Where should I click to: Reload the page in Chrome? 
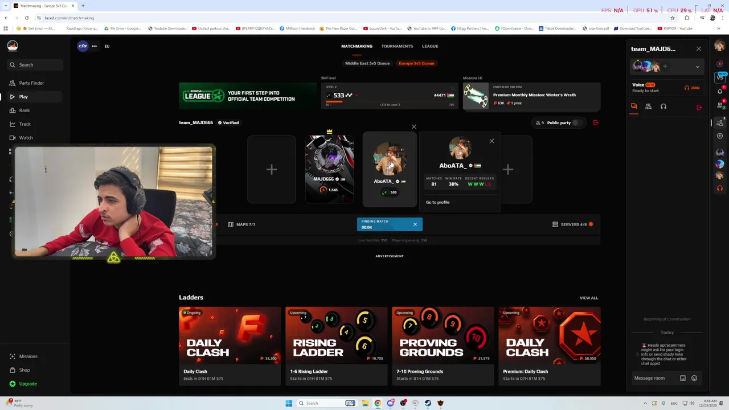pyautogui.click(x=26, y=18)
